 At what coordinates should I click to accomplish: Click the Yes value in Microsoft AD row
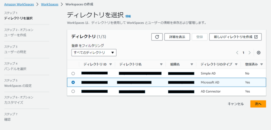click(248, 82)
